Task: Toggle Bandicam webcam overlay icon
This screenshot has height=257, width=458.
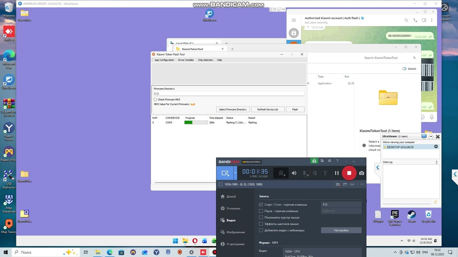Action: coord(282,173)
